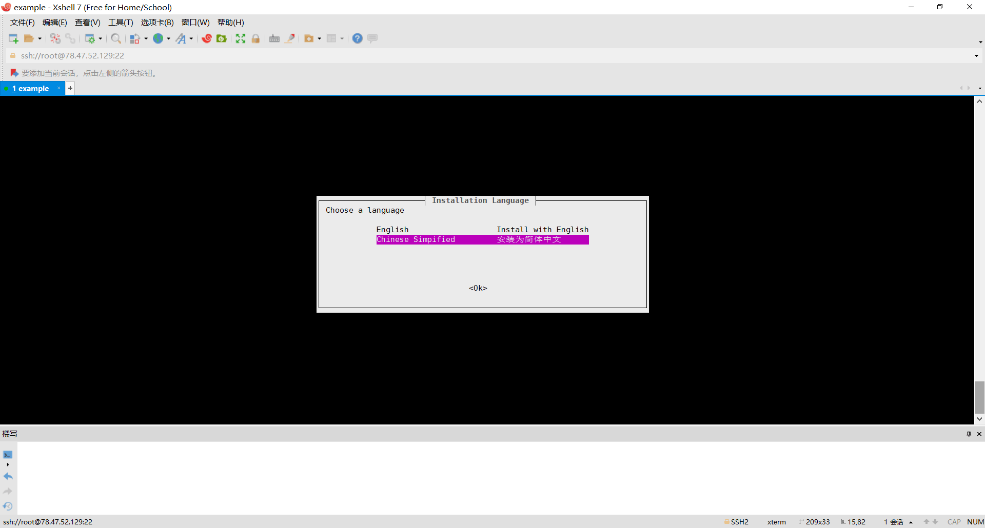Pin the 撰写 compose panel
The width and height of the screenshot is (985, 528).
(x=969, y=434)
